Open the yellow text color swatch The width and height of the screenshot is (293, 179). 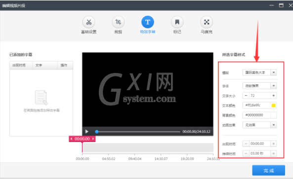[x=274, y=106]
